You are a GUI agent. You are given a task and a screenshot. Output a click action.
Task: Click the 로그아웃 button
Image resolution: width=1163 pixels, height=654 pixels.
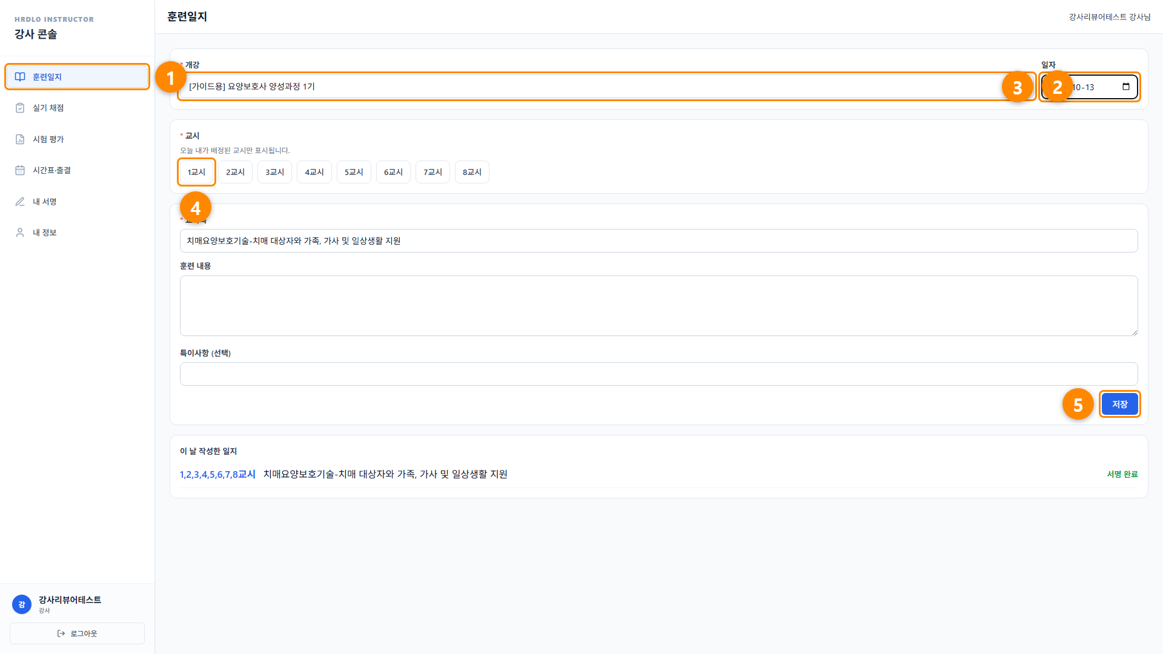77,633
